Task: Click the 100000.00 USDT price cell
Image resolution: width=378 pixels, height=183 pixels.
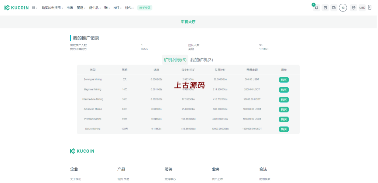Action: pos(252,109)
